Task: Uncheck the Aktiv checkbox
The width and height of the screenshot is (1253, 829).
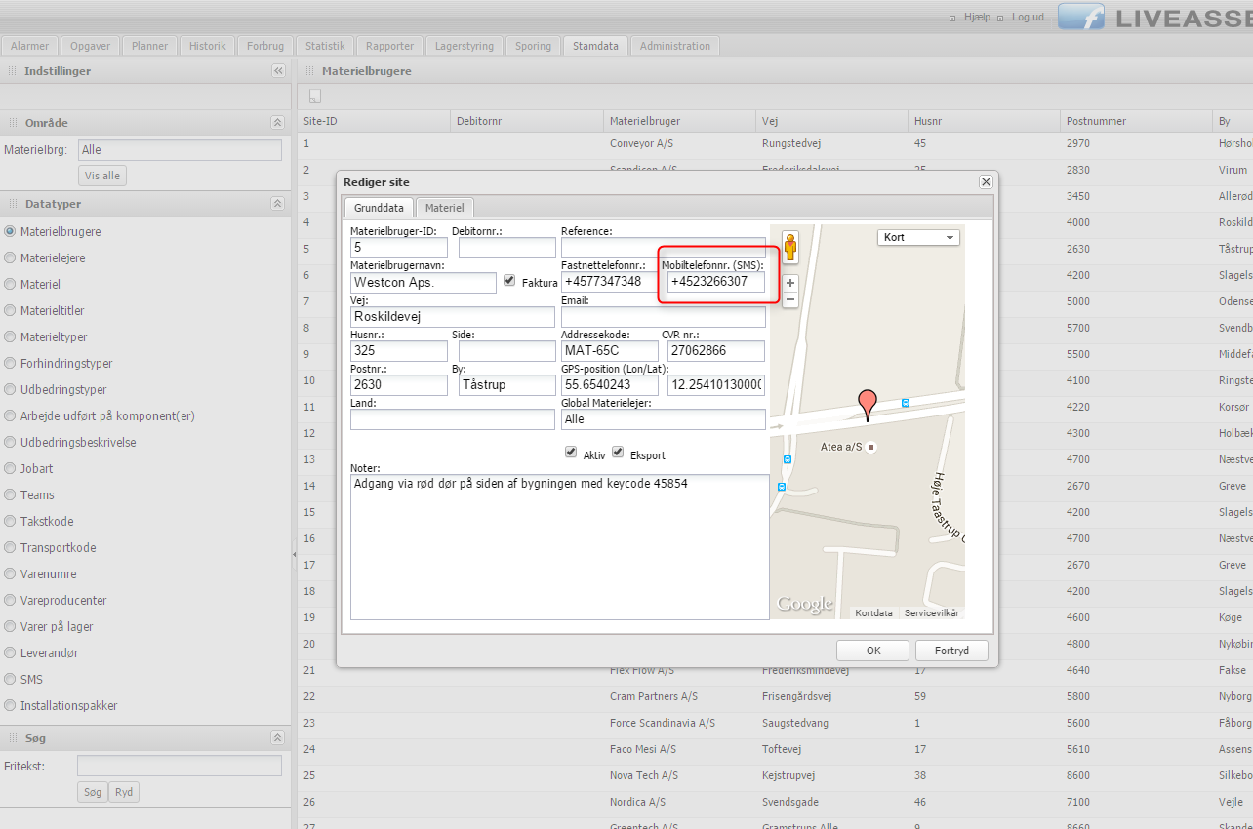Action: (x=571, y=453)
